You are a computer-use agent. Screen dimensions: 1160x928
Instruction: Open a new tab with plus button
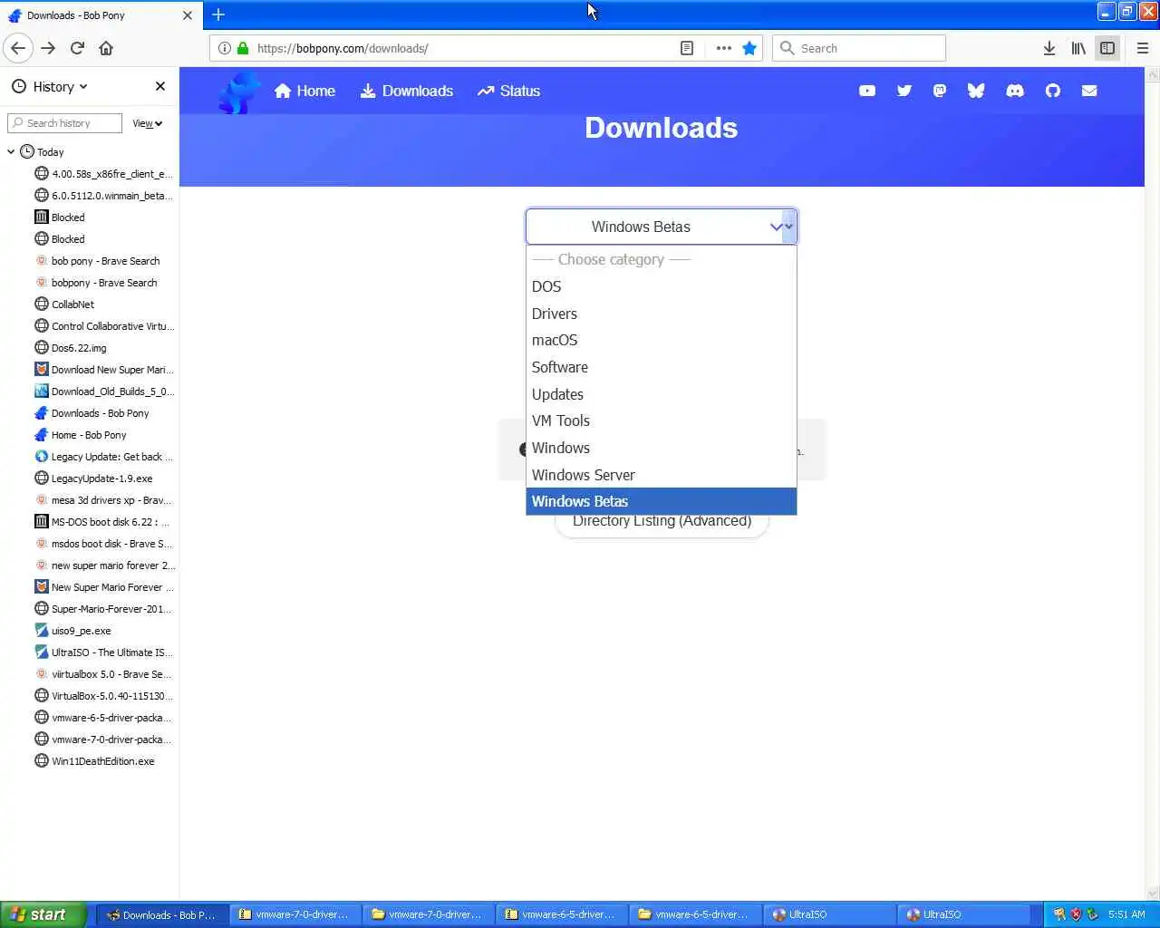tap(218, 14)
